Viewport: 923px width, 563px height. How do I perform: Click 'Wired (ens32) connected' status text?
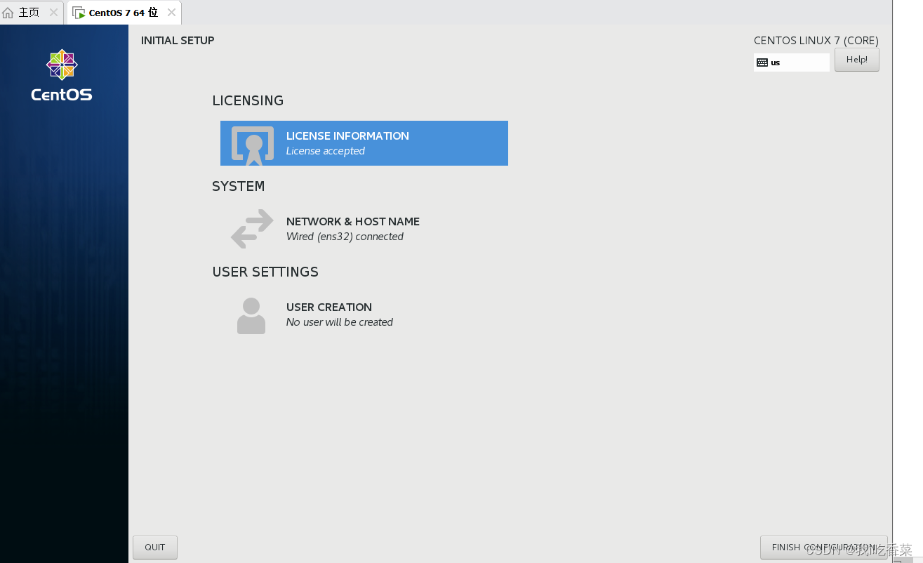click(x=345, y=237)
